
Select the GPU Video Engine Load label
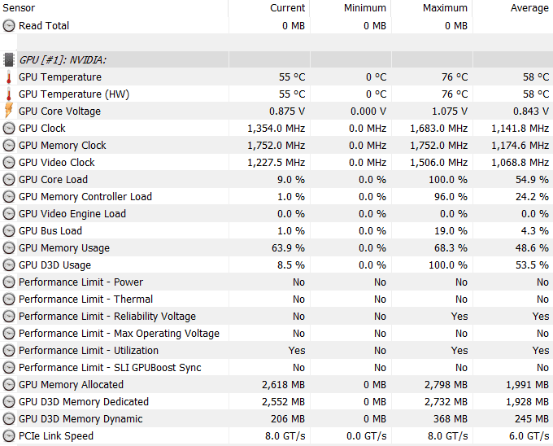[72, 214]
